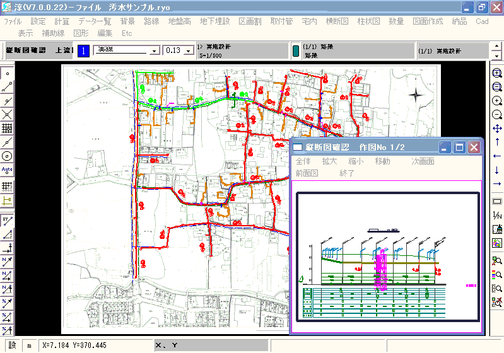Toggle the yellow dimension tool icon
Screen dimensions: 504x353
click(7, 200)
